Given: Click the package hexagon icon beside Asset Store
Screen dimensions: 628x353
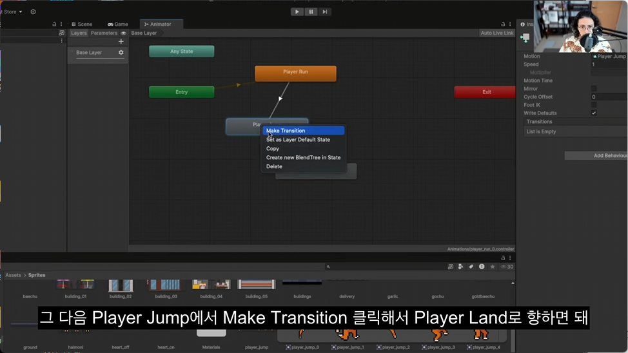Looking at the screenshot, I should (34, 12).
